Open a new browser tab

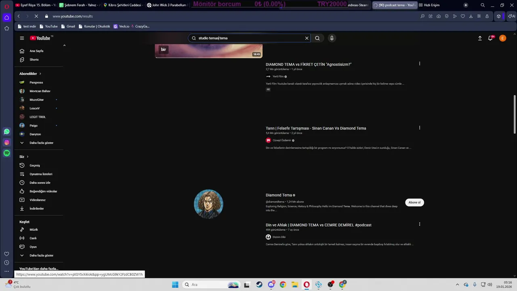click(x=466, y=5)
